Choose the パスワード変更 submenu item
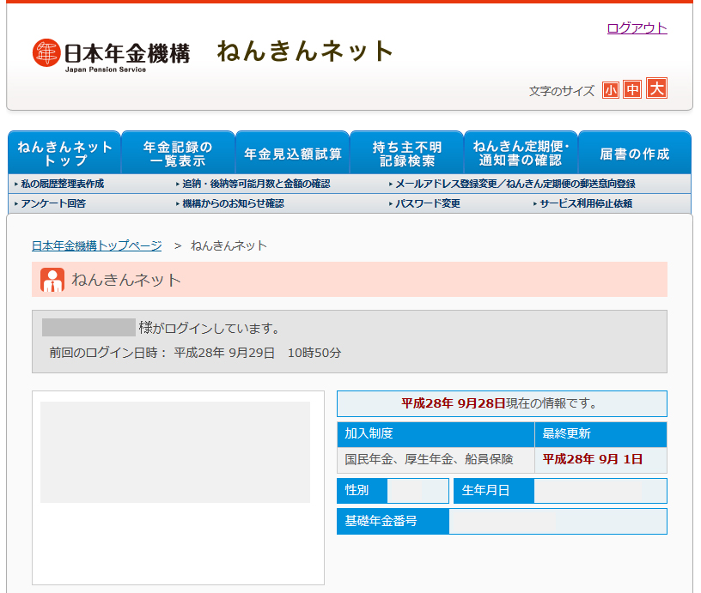 pyautogui.click(x=427, y=203)
